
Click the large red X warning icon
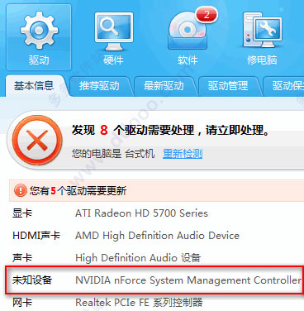click(37, 141)
